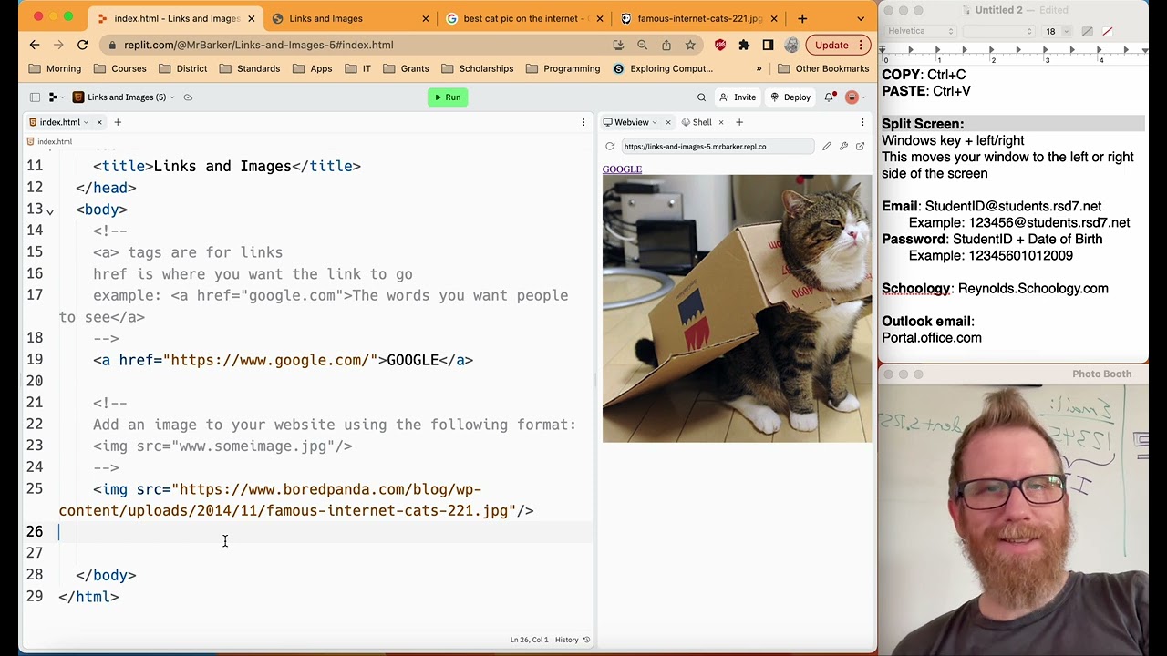Switch to the Shell tab
This screenshot has width=1167, height=656.
coord(697,122)
